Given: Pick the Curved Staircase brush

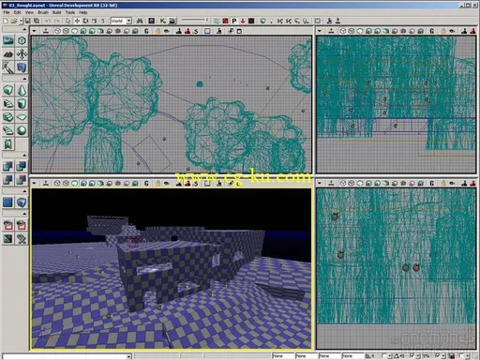Looking at the screenshot, I should coord(8,103).
